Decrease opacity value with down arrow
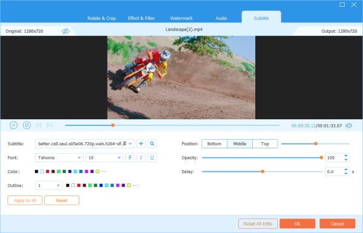 [346, 160]
